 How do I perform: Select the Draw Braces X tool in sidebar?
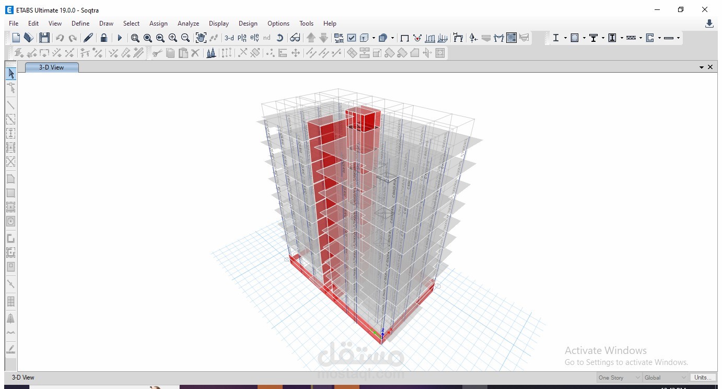click(x=11, y=162)
